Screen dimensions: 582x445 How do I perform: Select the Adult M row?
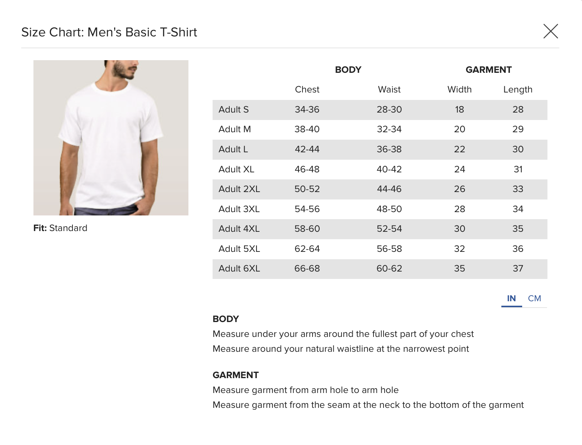pyautogui.click(x=380, y=129)
